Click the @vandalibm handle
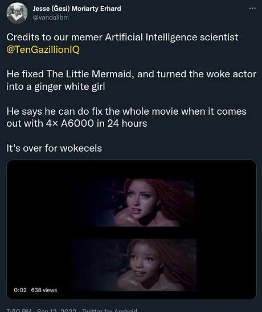This screenshot has width=262, height=312. [51, 18]
